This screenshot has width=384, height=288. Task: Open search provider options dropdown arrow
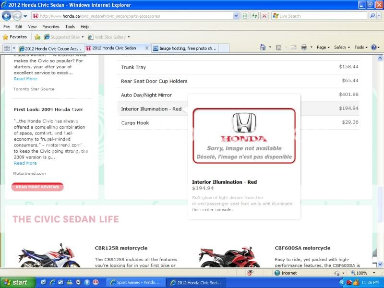point(379,16)
